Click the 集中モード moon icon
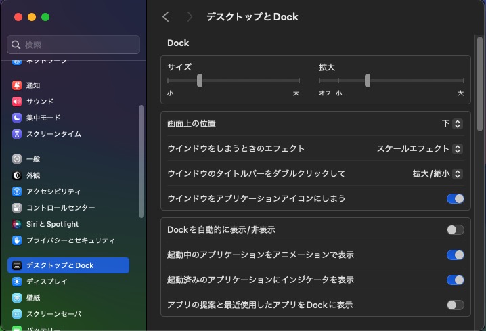 coord(17,118)
